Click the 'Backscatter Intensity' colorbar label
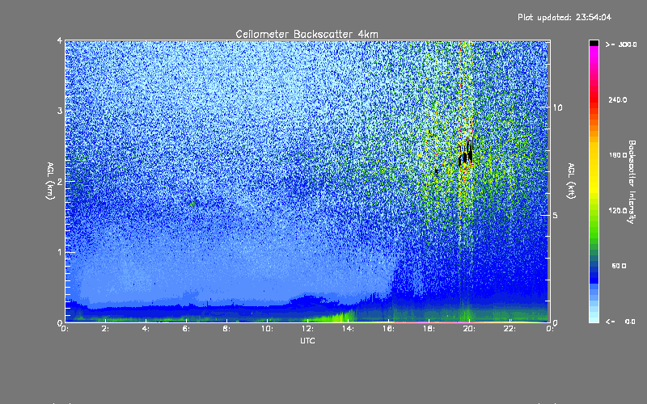Viewport: 647px width, 404px height. (632, 182)
